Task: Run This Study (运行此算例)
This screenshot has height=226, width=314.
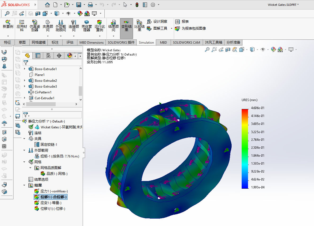Action: click(100, 26)
